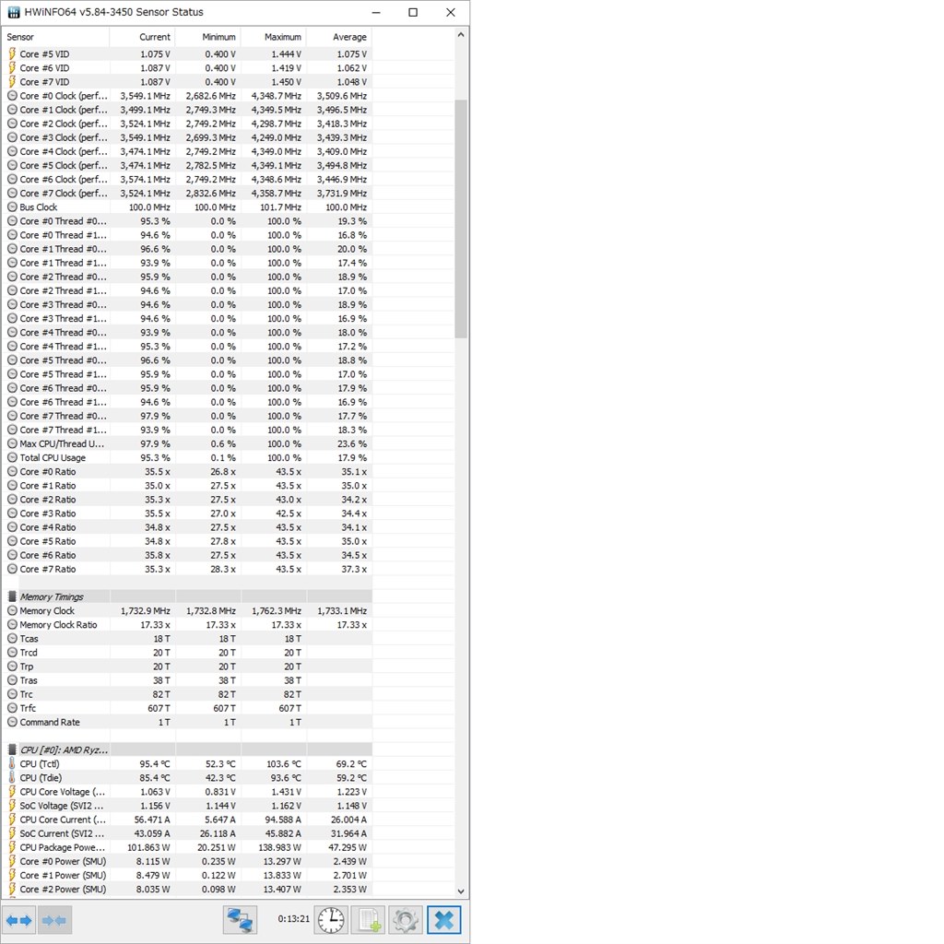Click the 0:13:21 elapsed time readout
The image size is (944, 944).
[294, 919]
